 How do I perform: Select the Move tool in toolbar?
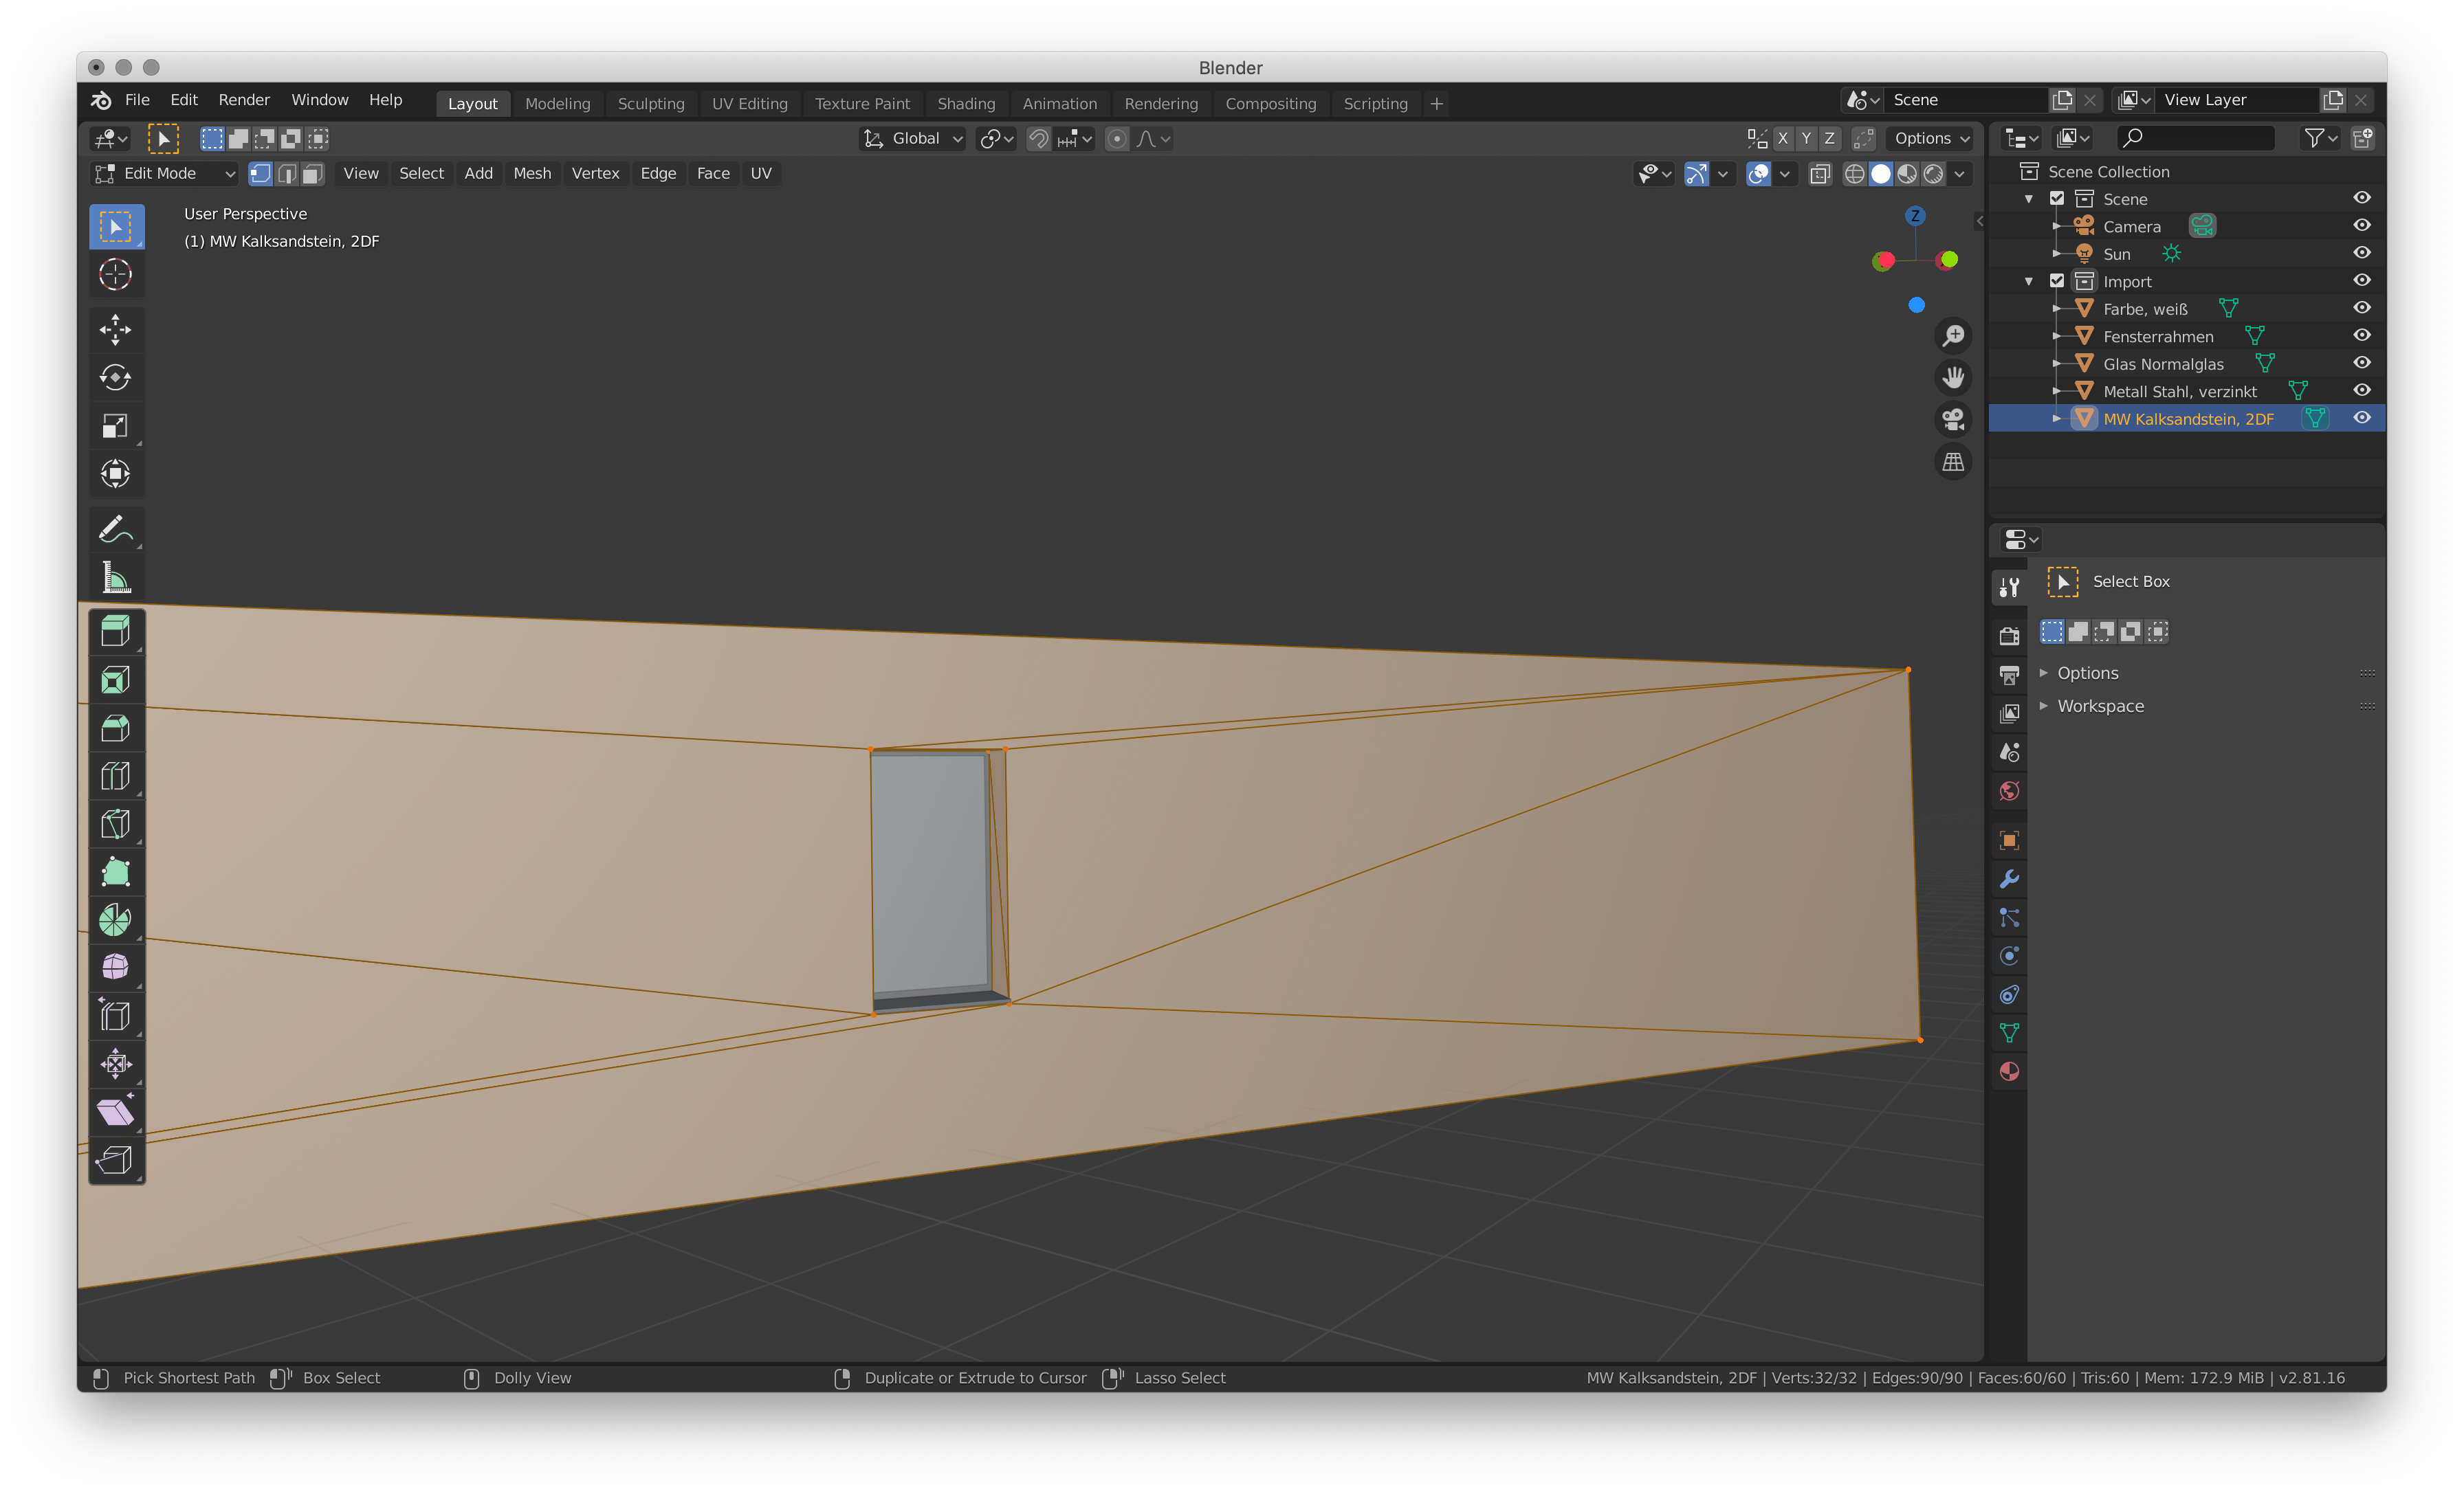point(116,329)
